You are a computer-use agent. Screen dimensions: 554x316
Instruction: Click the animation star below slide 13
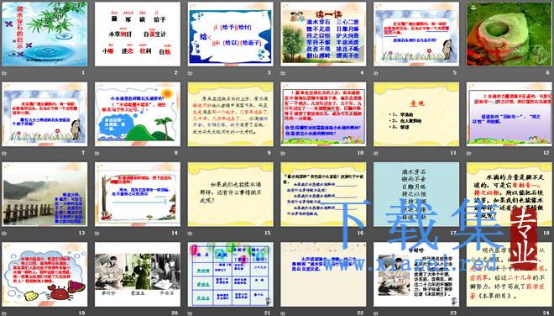4,233
